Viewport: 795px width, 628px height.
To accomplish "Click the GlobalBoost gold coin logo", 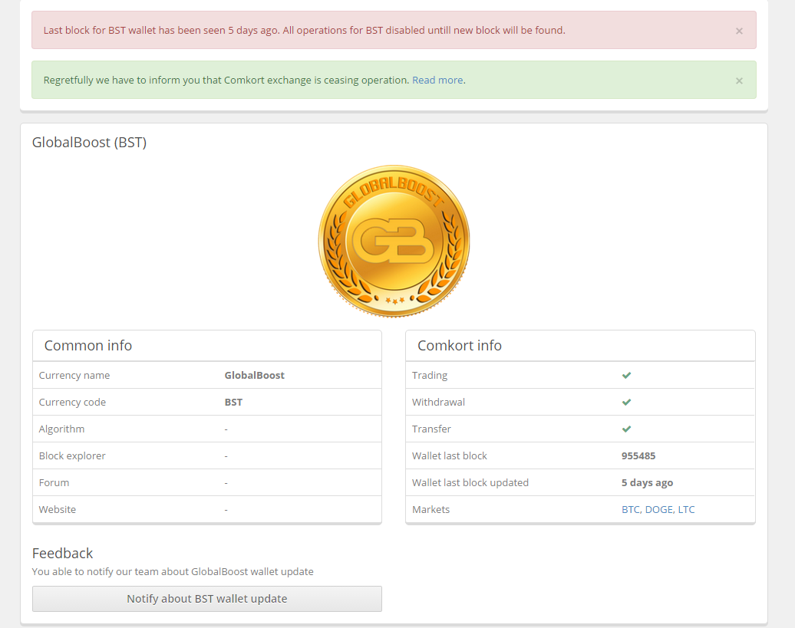I will (x=394, y=241).
